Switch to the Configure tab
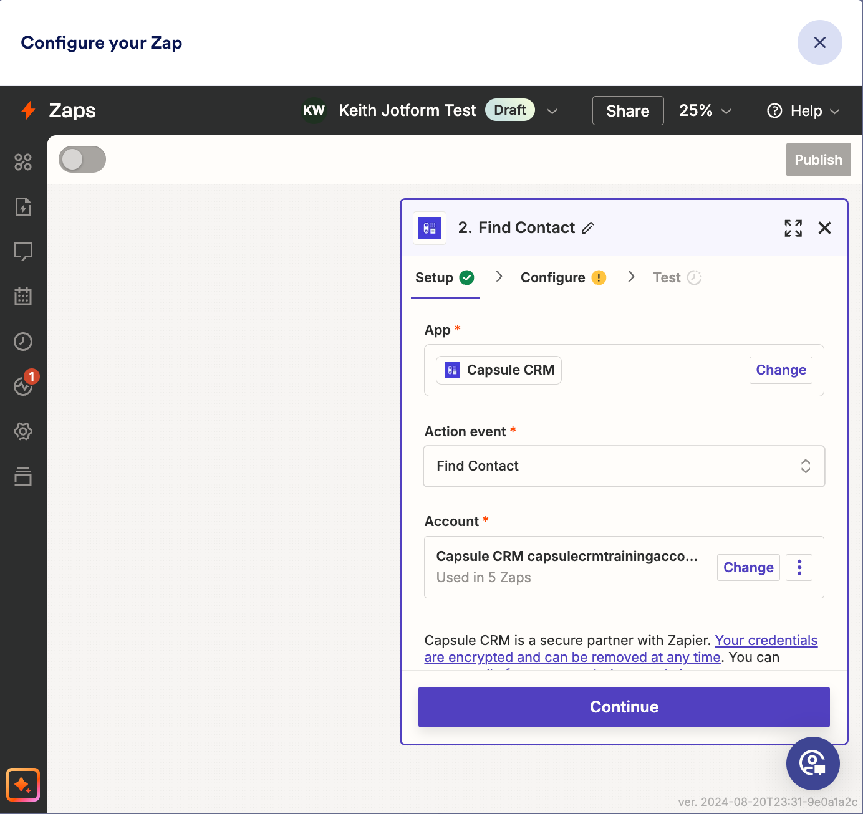Viewport: 863px width, 814px height. coord(563,277)
